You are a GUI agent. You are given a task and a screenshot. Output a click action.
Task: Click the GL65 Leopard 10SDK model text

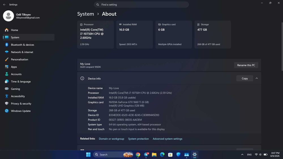(x=91, y=67)
